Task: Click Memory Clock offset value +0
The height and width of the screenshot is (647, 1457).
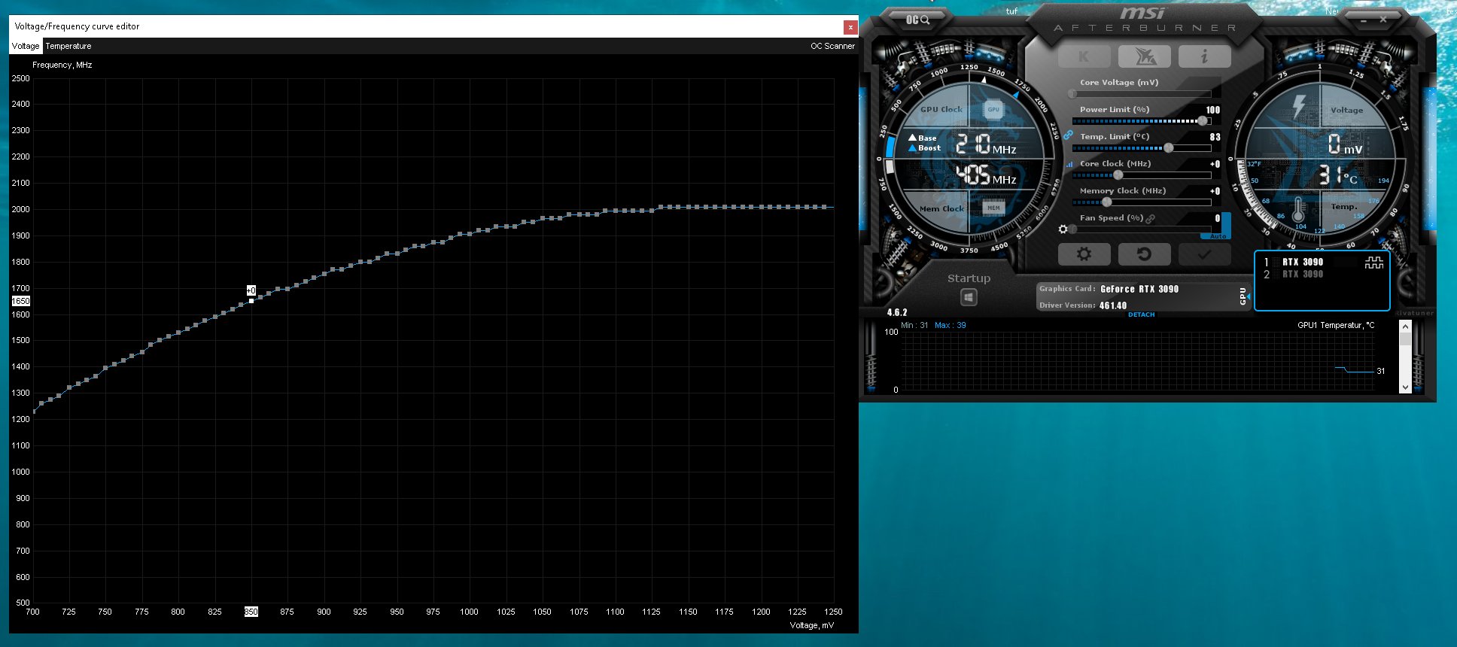Action: (1215, 191)
